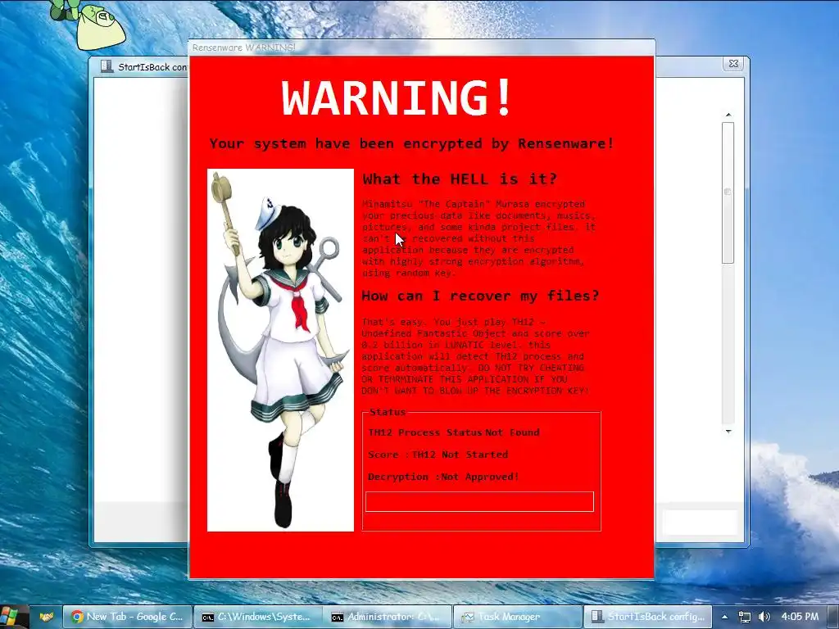
Task: Click the Murasa character image
Action: click(x=280, y=351)
